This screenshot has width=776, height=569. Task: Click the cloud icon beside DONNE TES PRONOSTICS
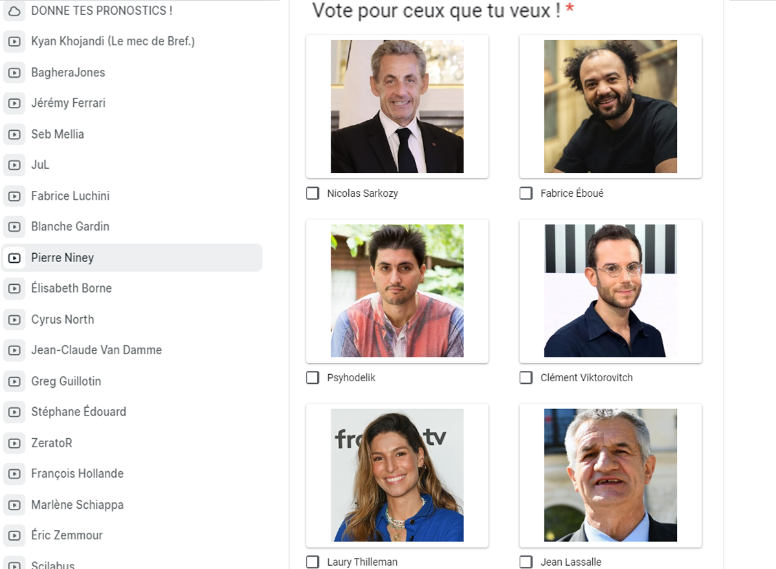(x=14, y=11)
